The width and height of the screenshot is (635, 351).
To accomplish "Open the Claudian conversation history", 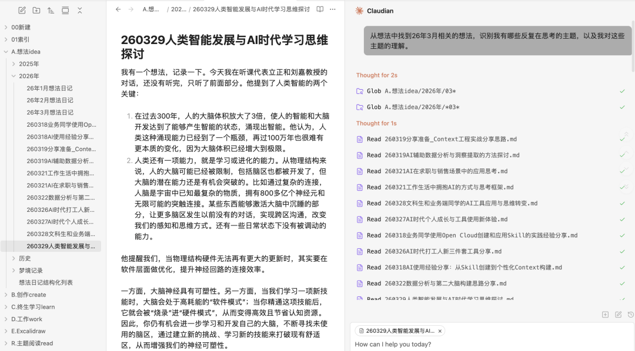I will pos(630,315).
